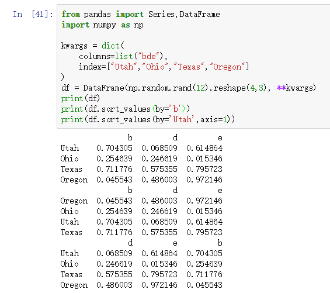Click the Utah row label in the first output table
The width and height of the screenshot is (330, 293).
click(70, 148)
